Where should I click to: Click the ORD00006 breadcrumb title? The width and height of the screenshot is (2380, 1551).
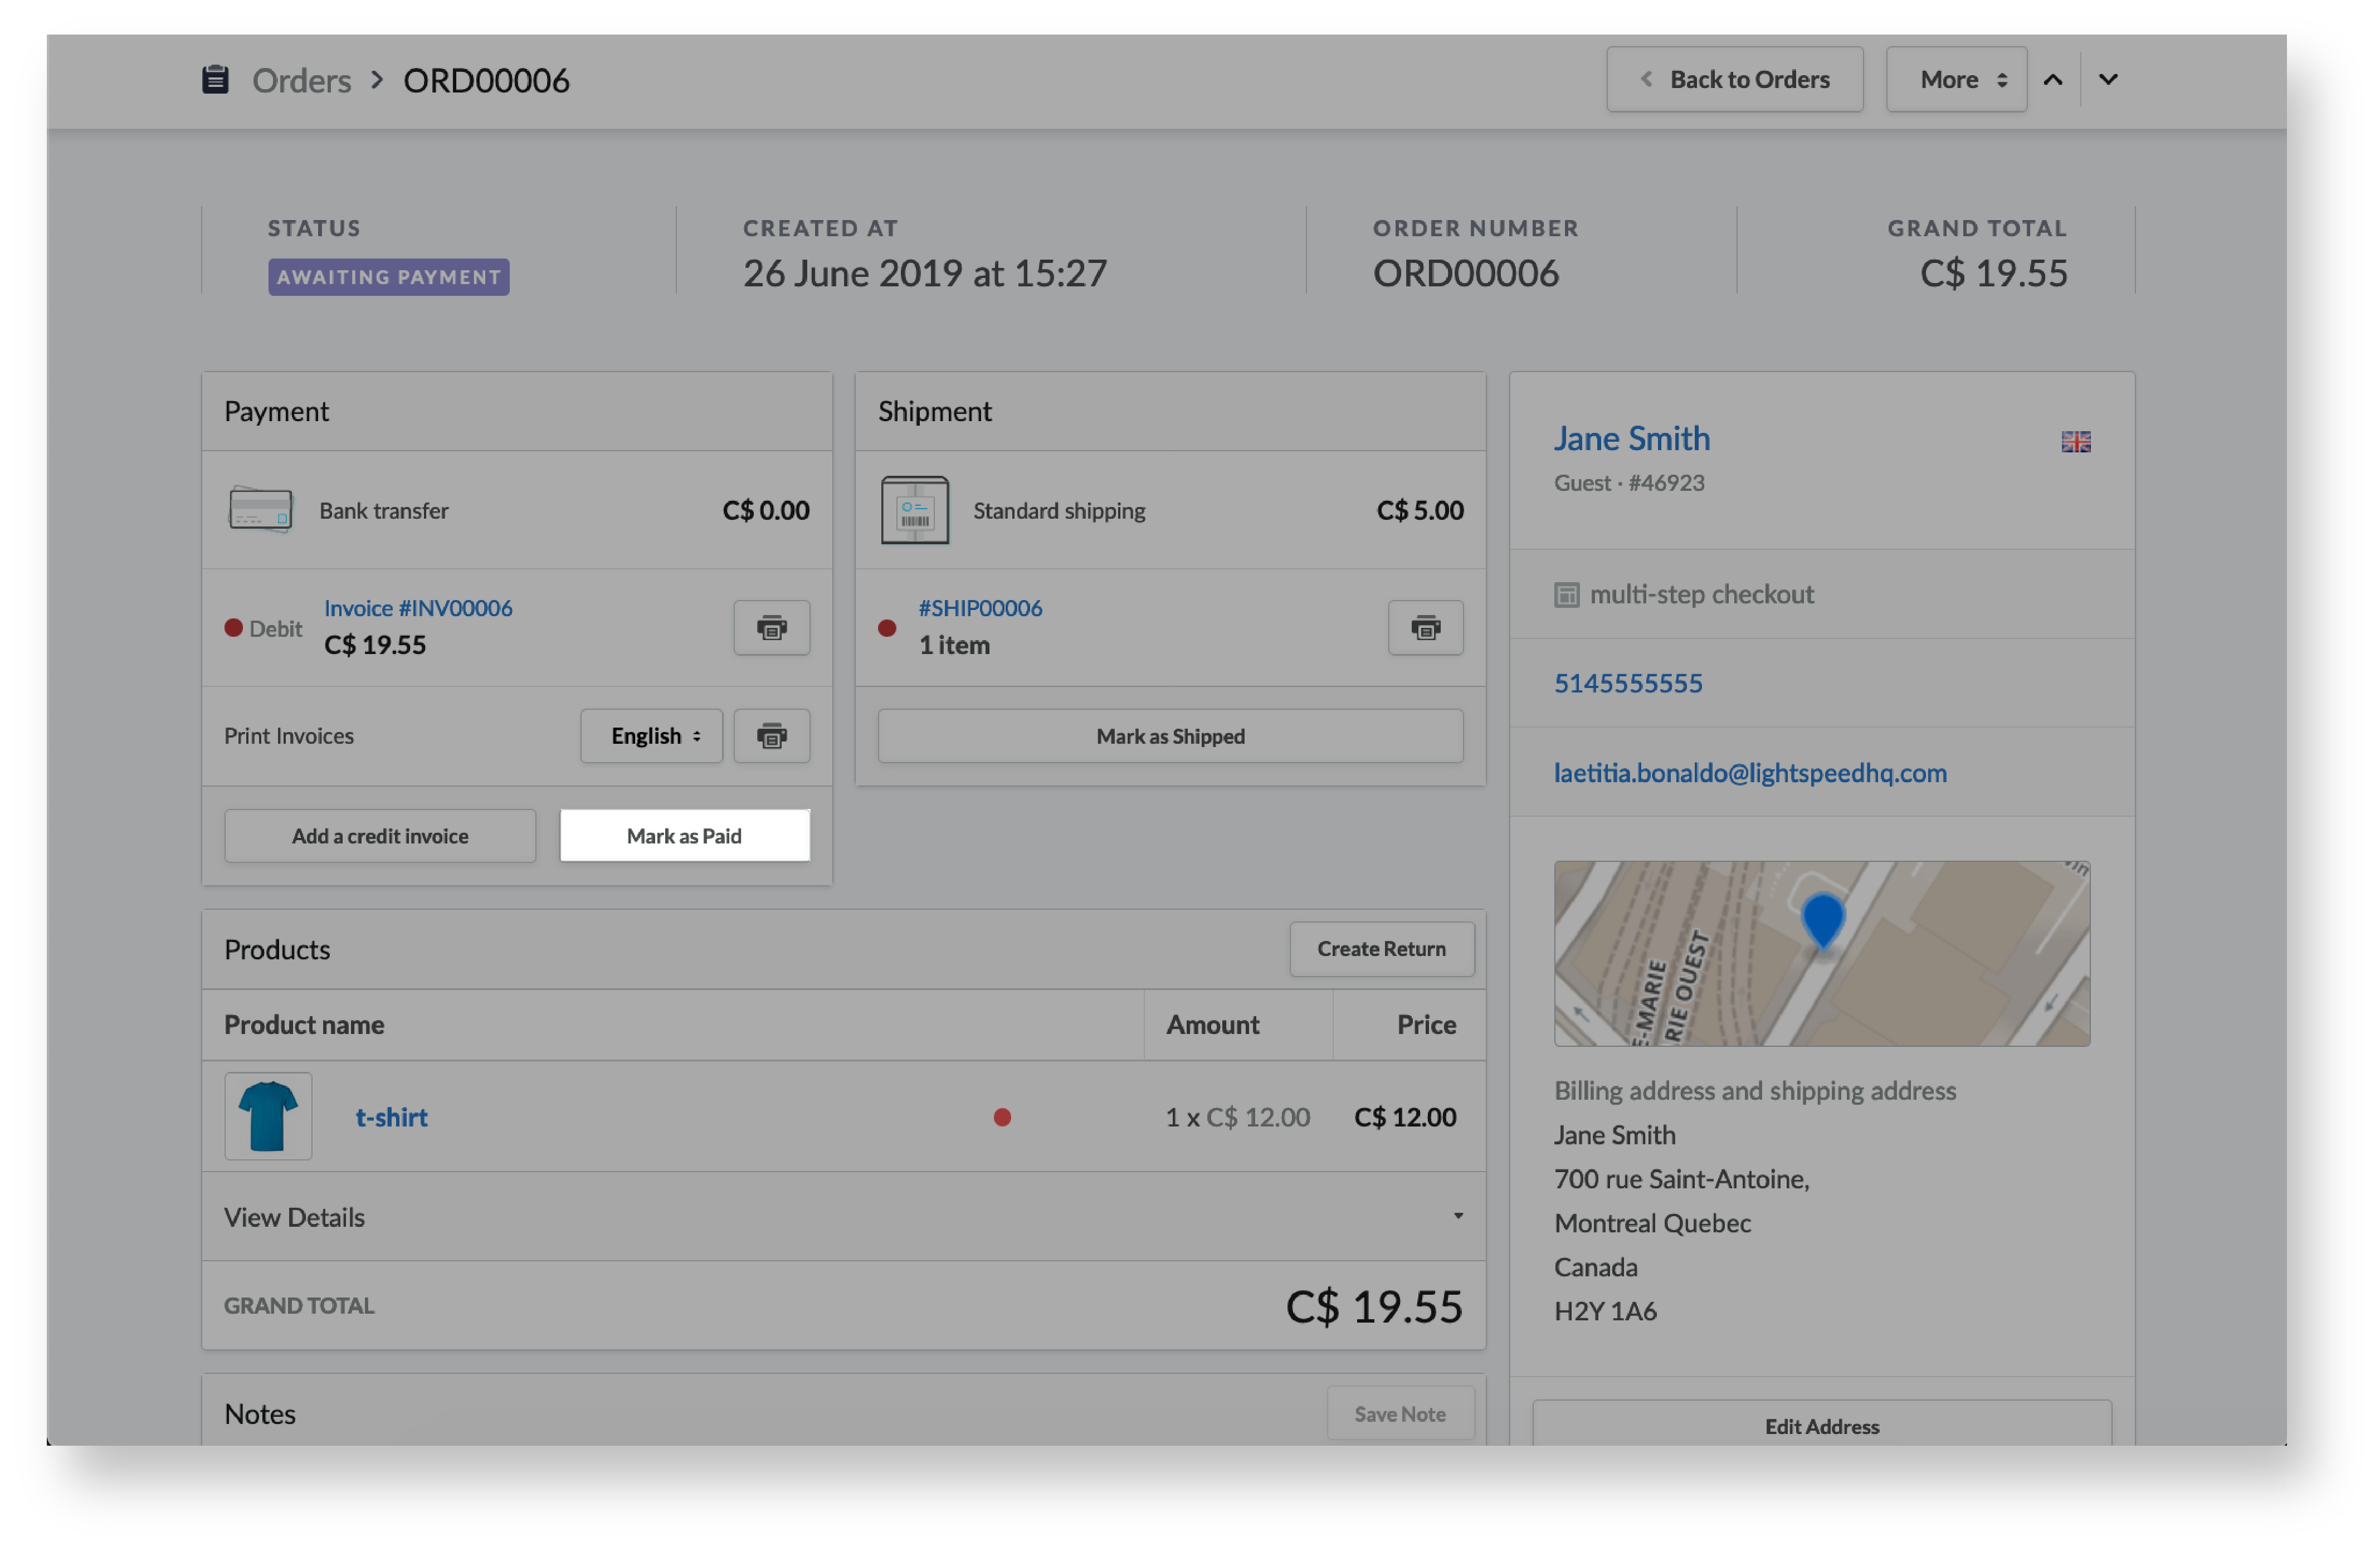(x=486, y=80)
